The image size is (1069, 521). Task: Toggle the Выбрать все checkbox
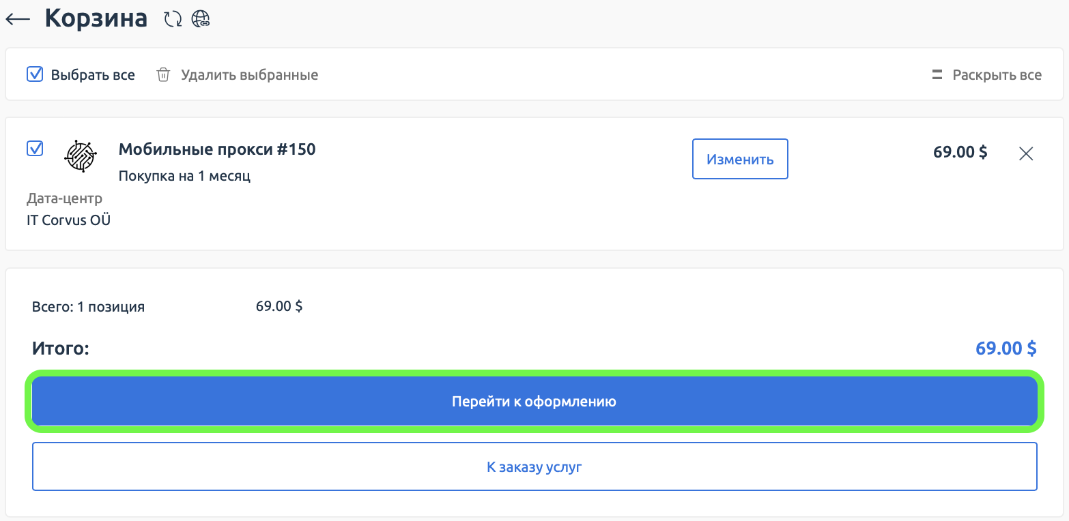(35, 74)
